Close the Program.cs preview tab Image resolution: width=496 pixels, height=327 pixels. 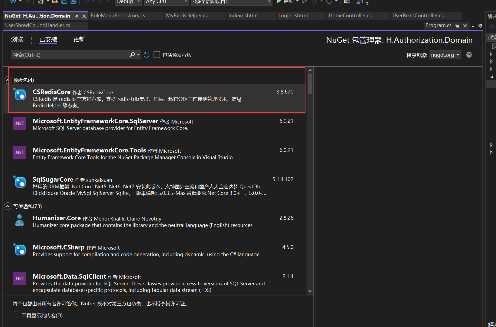[465, 26]
